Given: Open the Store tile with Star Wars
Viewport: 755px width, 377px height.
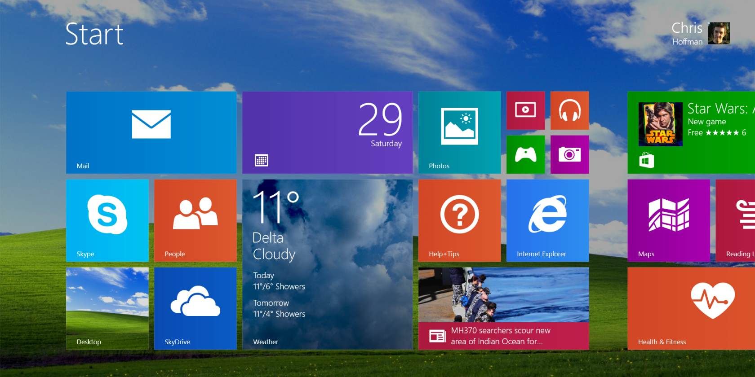Looking at the screenshot, I should click(x=691, y=132).
